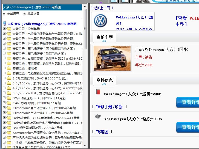
Task: Click the tree scrollbar up arrow
Action: [x=85, y=6]
